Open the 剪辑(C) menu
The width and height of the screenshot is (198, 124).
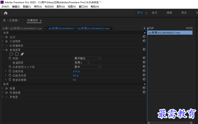click(x=27, y=7)
